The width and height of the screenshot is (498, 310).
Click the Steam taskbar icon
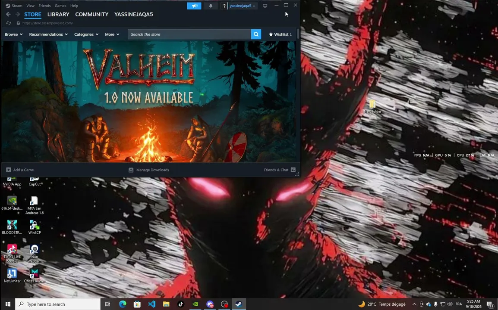(x=239, y=304)
